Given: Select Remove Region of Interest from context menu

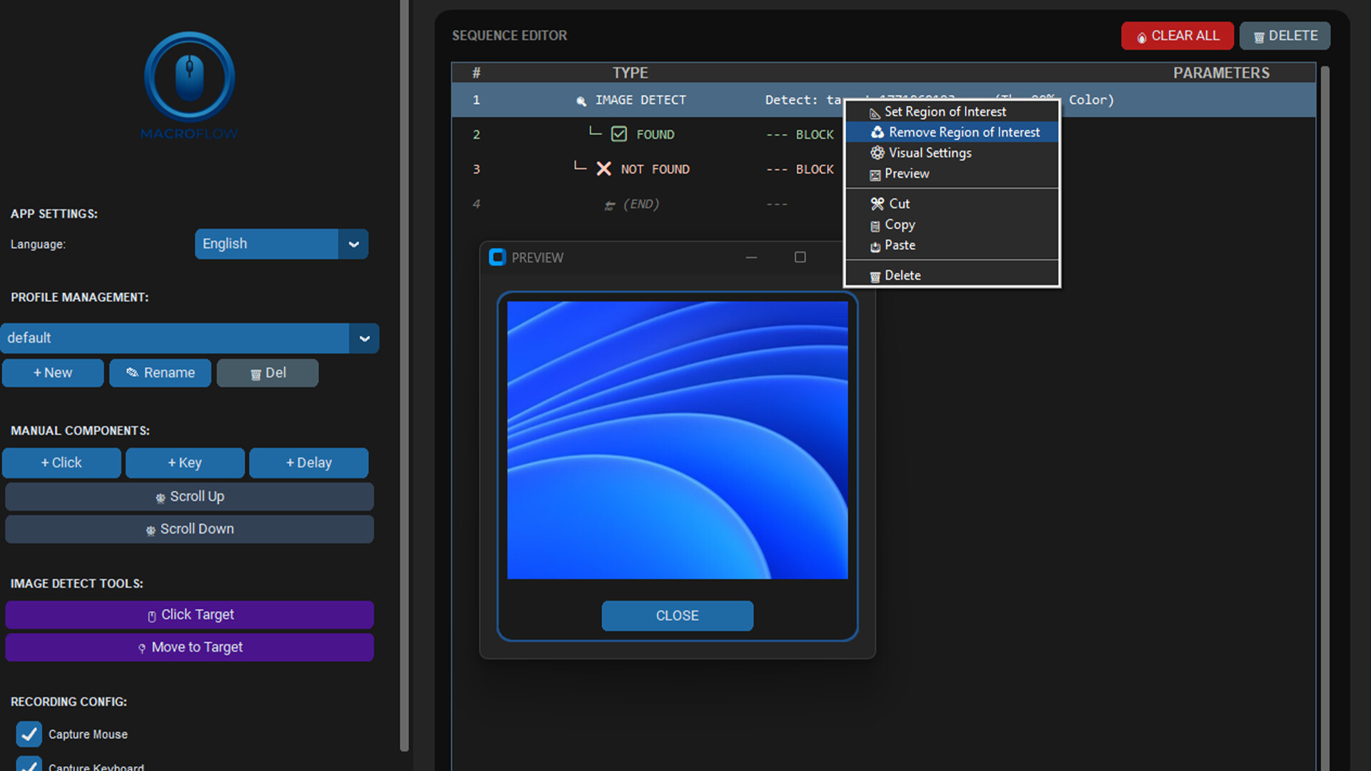Looking at the screenshot, I should point(964,132).
